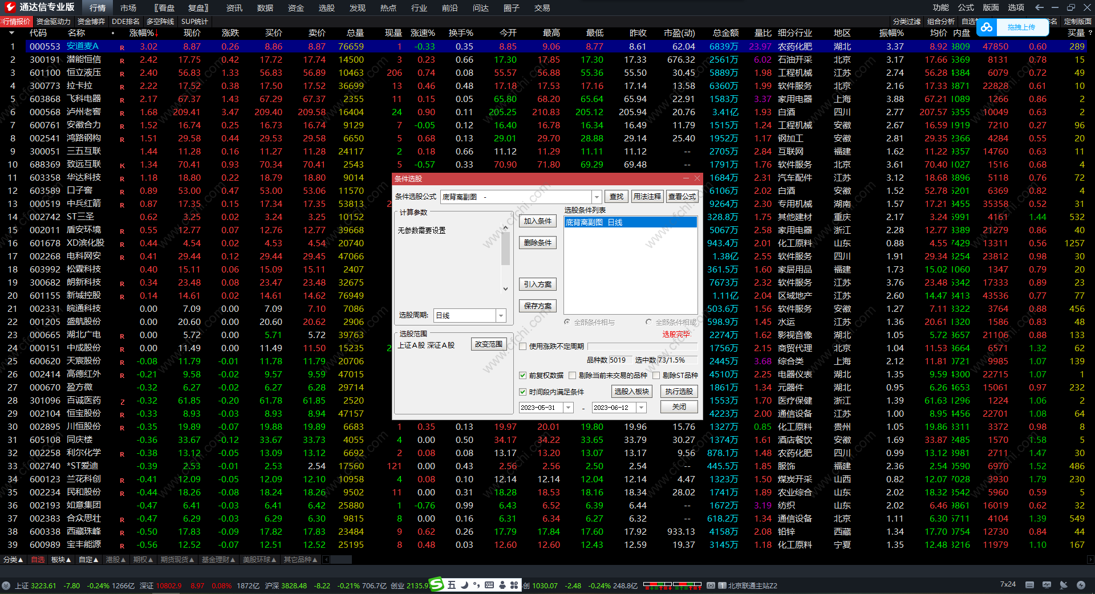Switch to the 资金驱动力 tab

click(53, 22)
